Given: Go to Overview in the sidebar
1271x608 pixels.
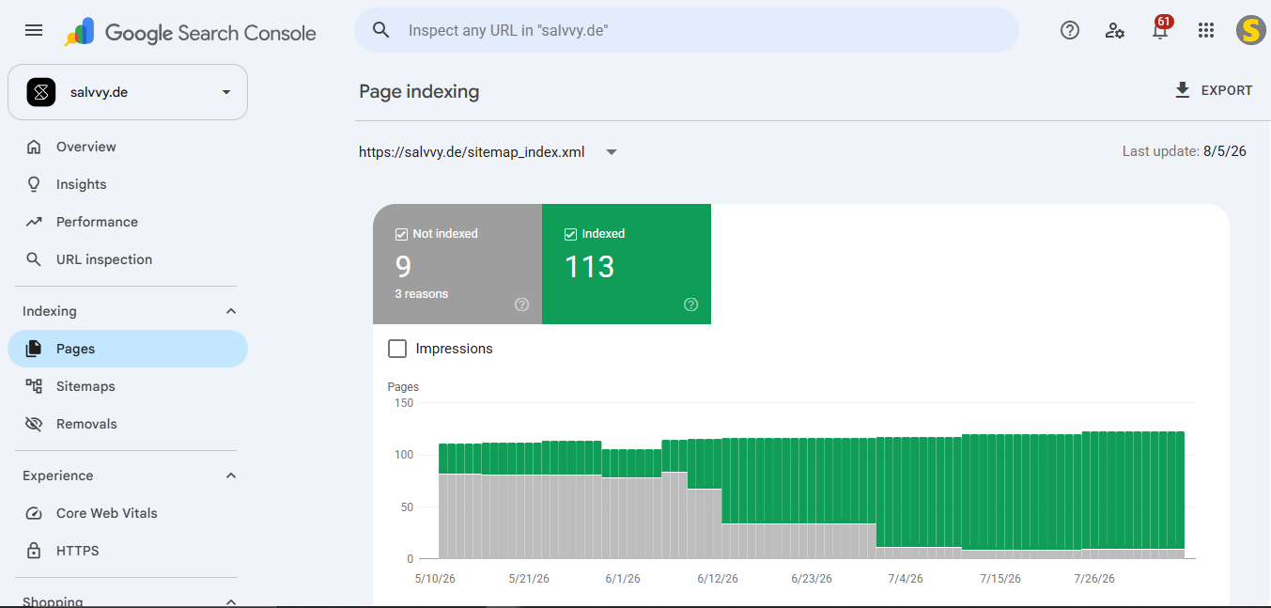Looking at the screenshot, I should [128, 147].
